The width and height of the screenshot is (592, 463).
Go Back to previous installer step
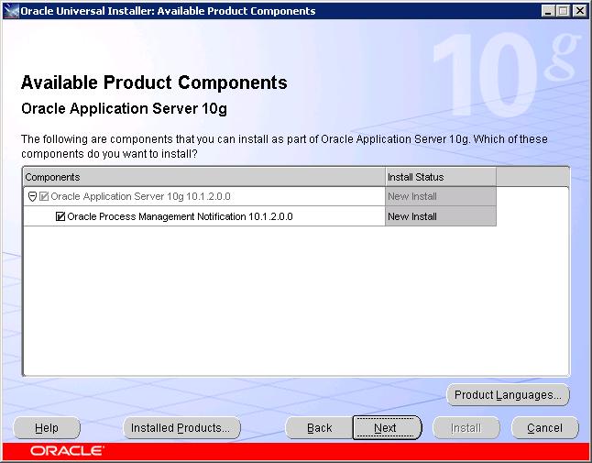pos(320,428)
